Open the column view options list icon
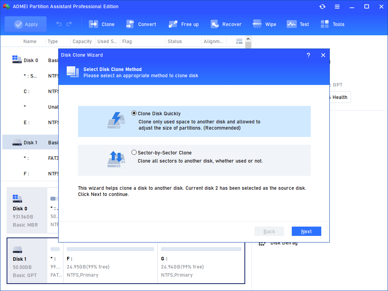The image size is (388, 291). [x=239, y=42]
